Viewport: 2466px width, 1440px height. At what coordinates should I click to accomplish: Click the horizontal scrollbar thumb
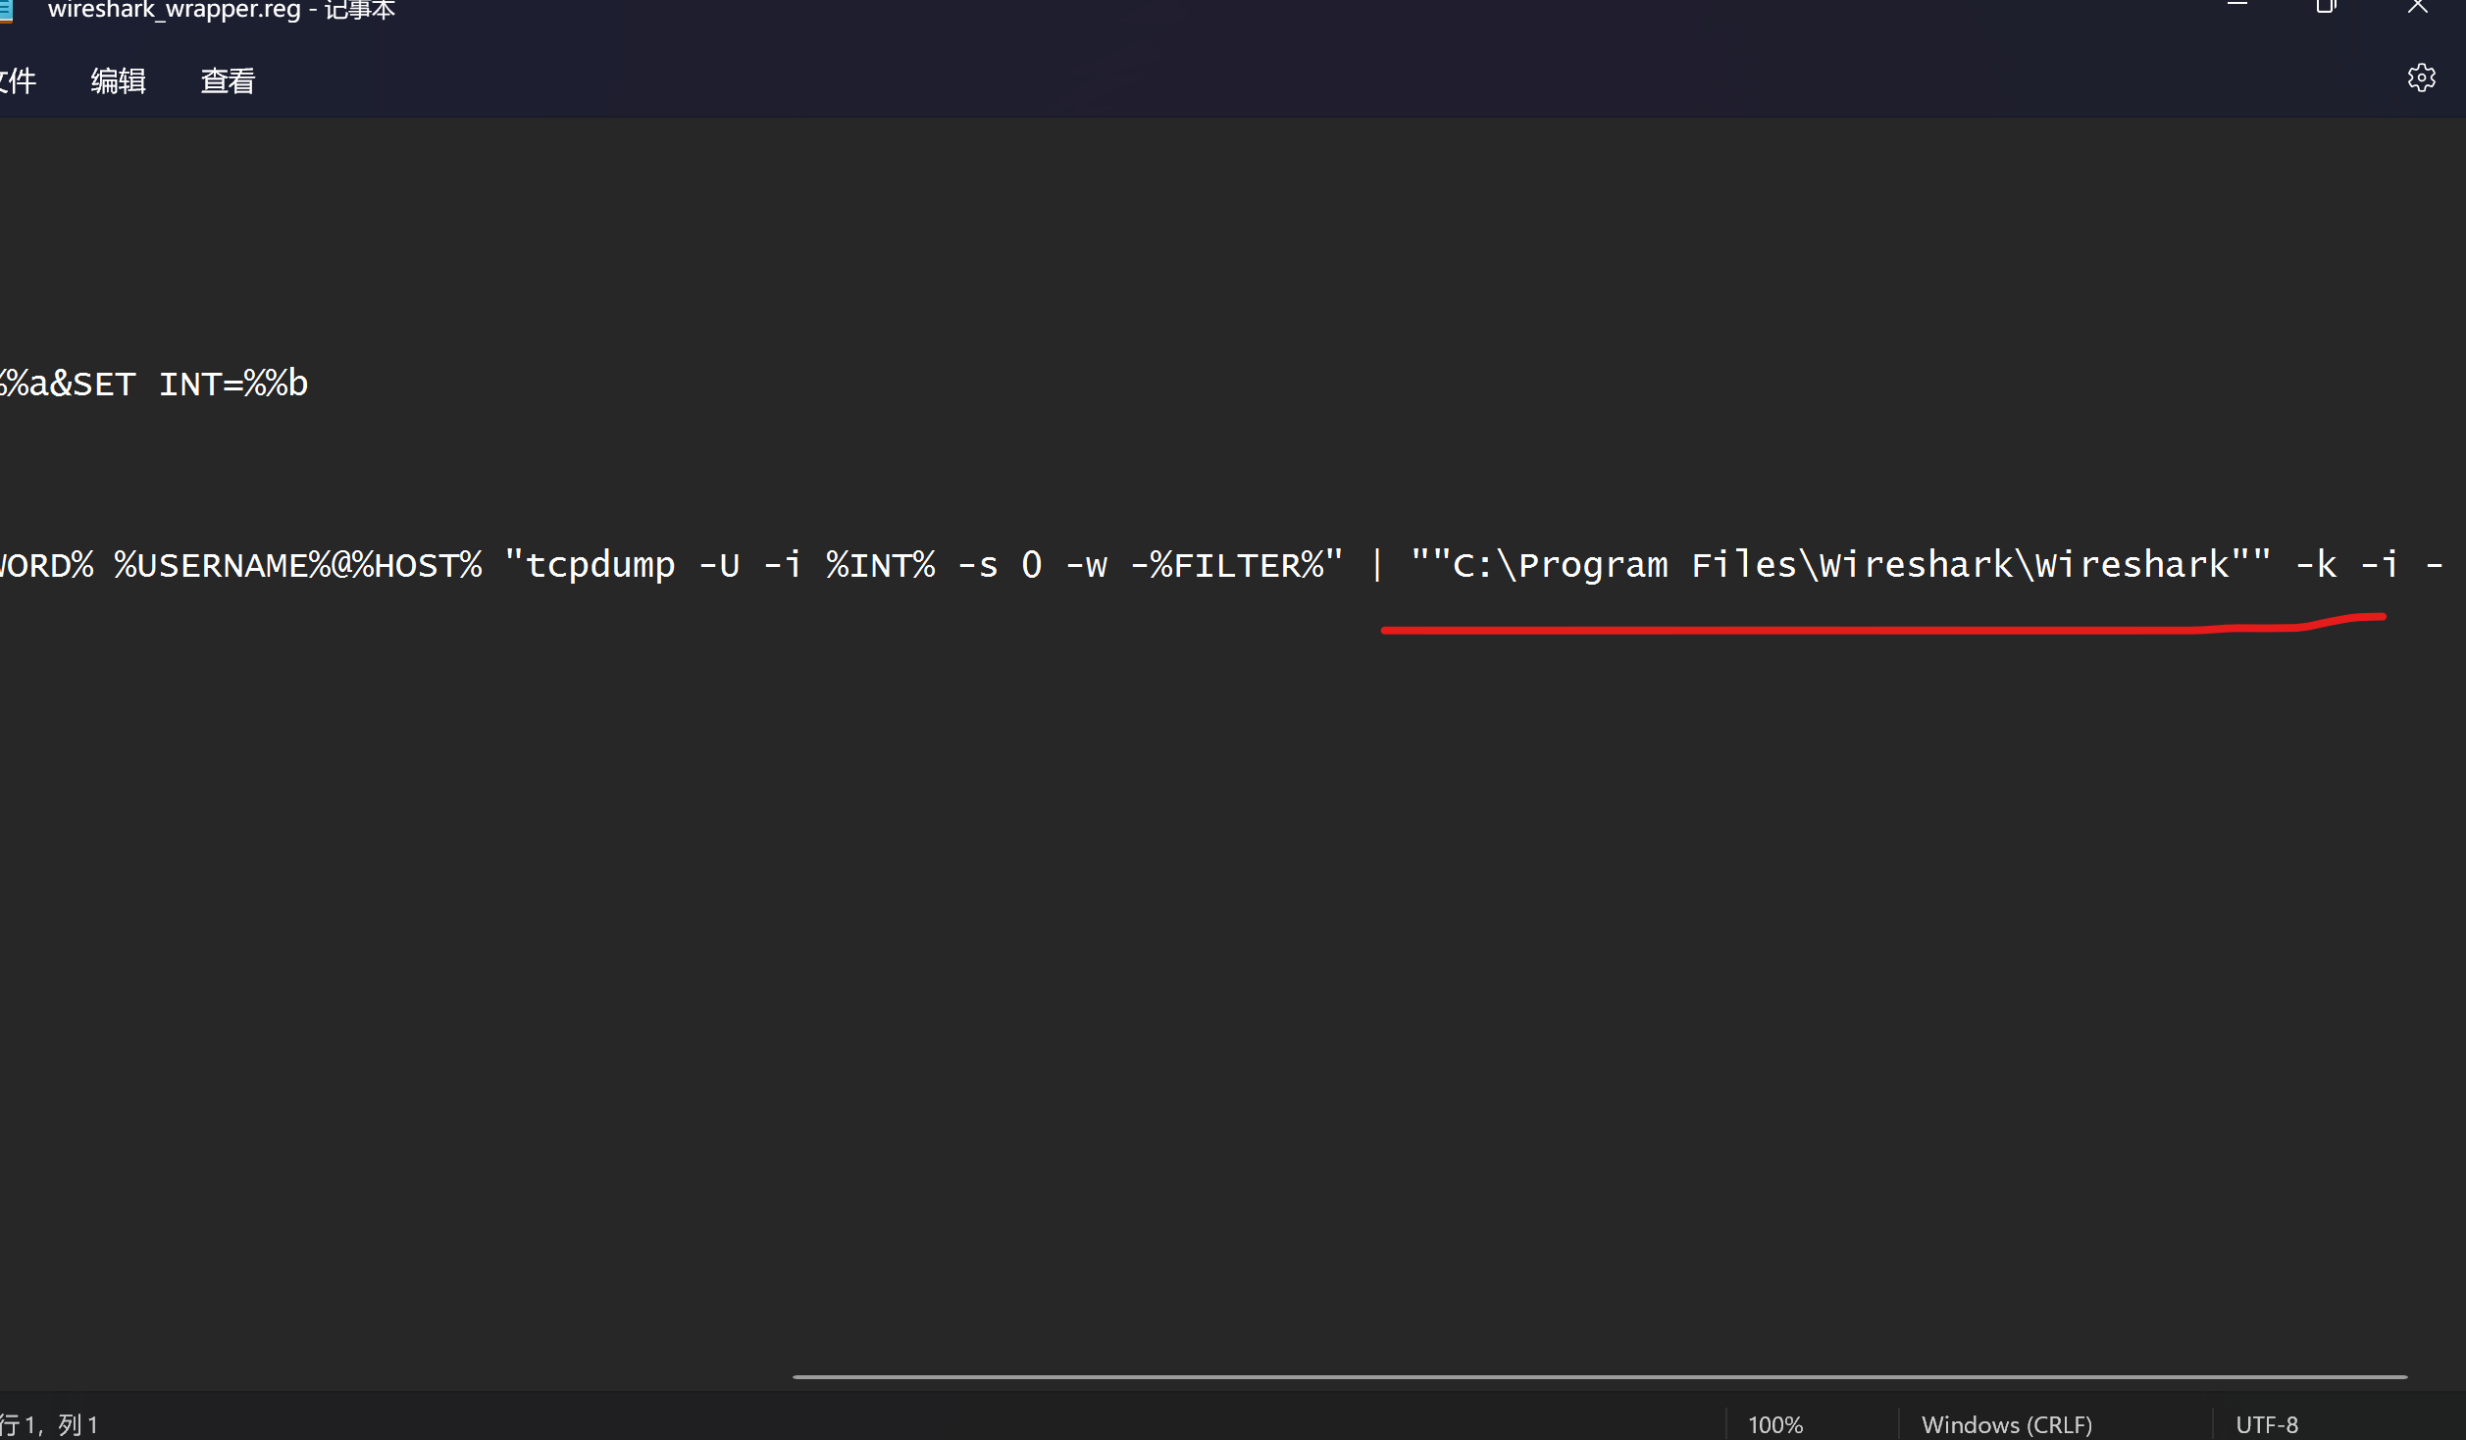point(1599,1376)
